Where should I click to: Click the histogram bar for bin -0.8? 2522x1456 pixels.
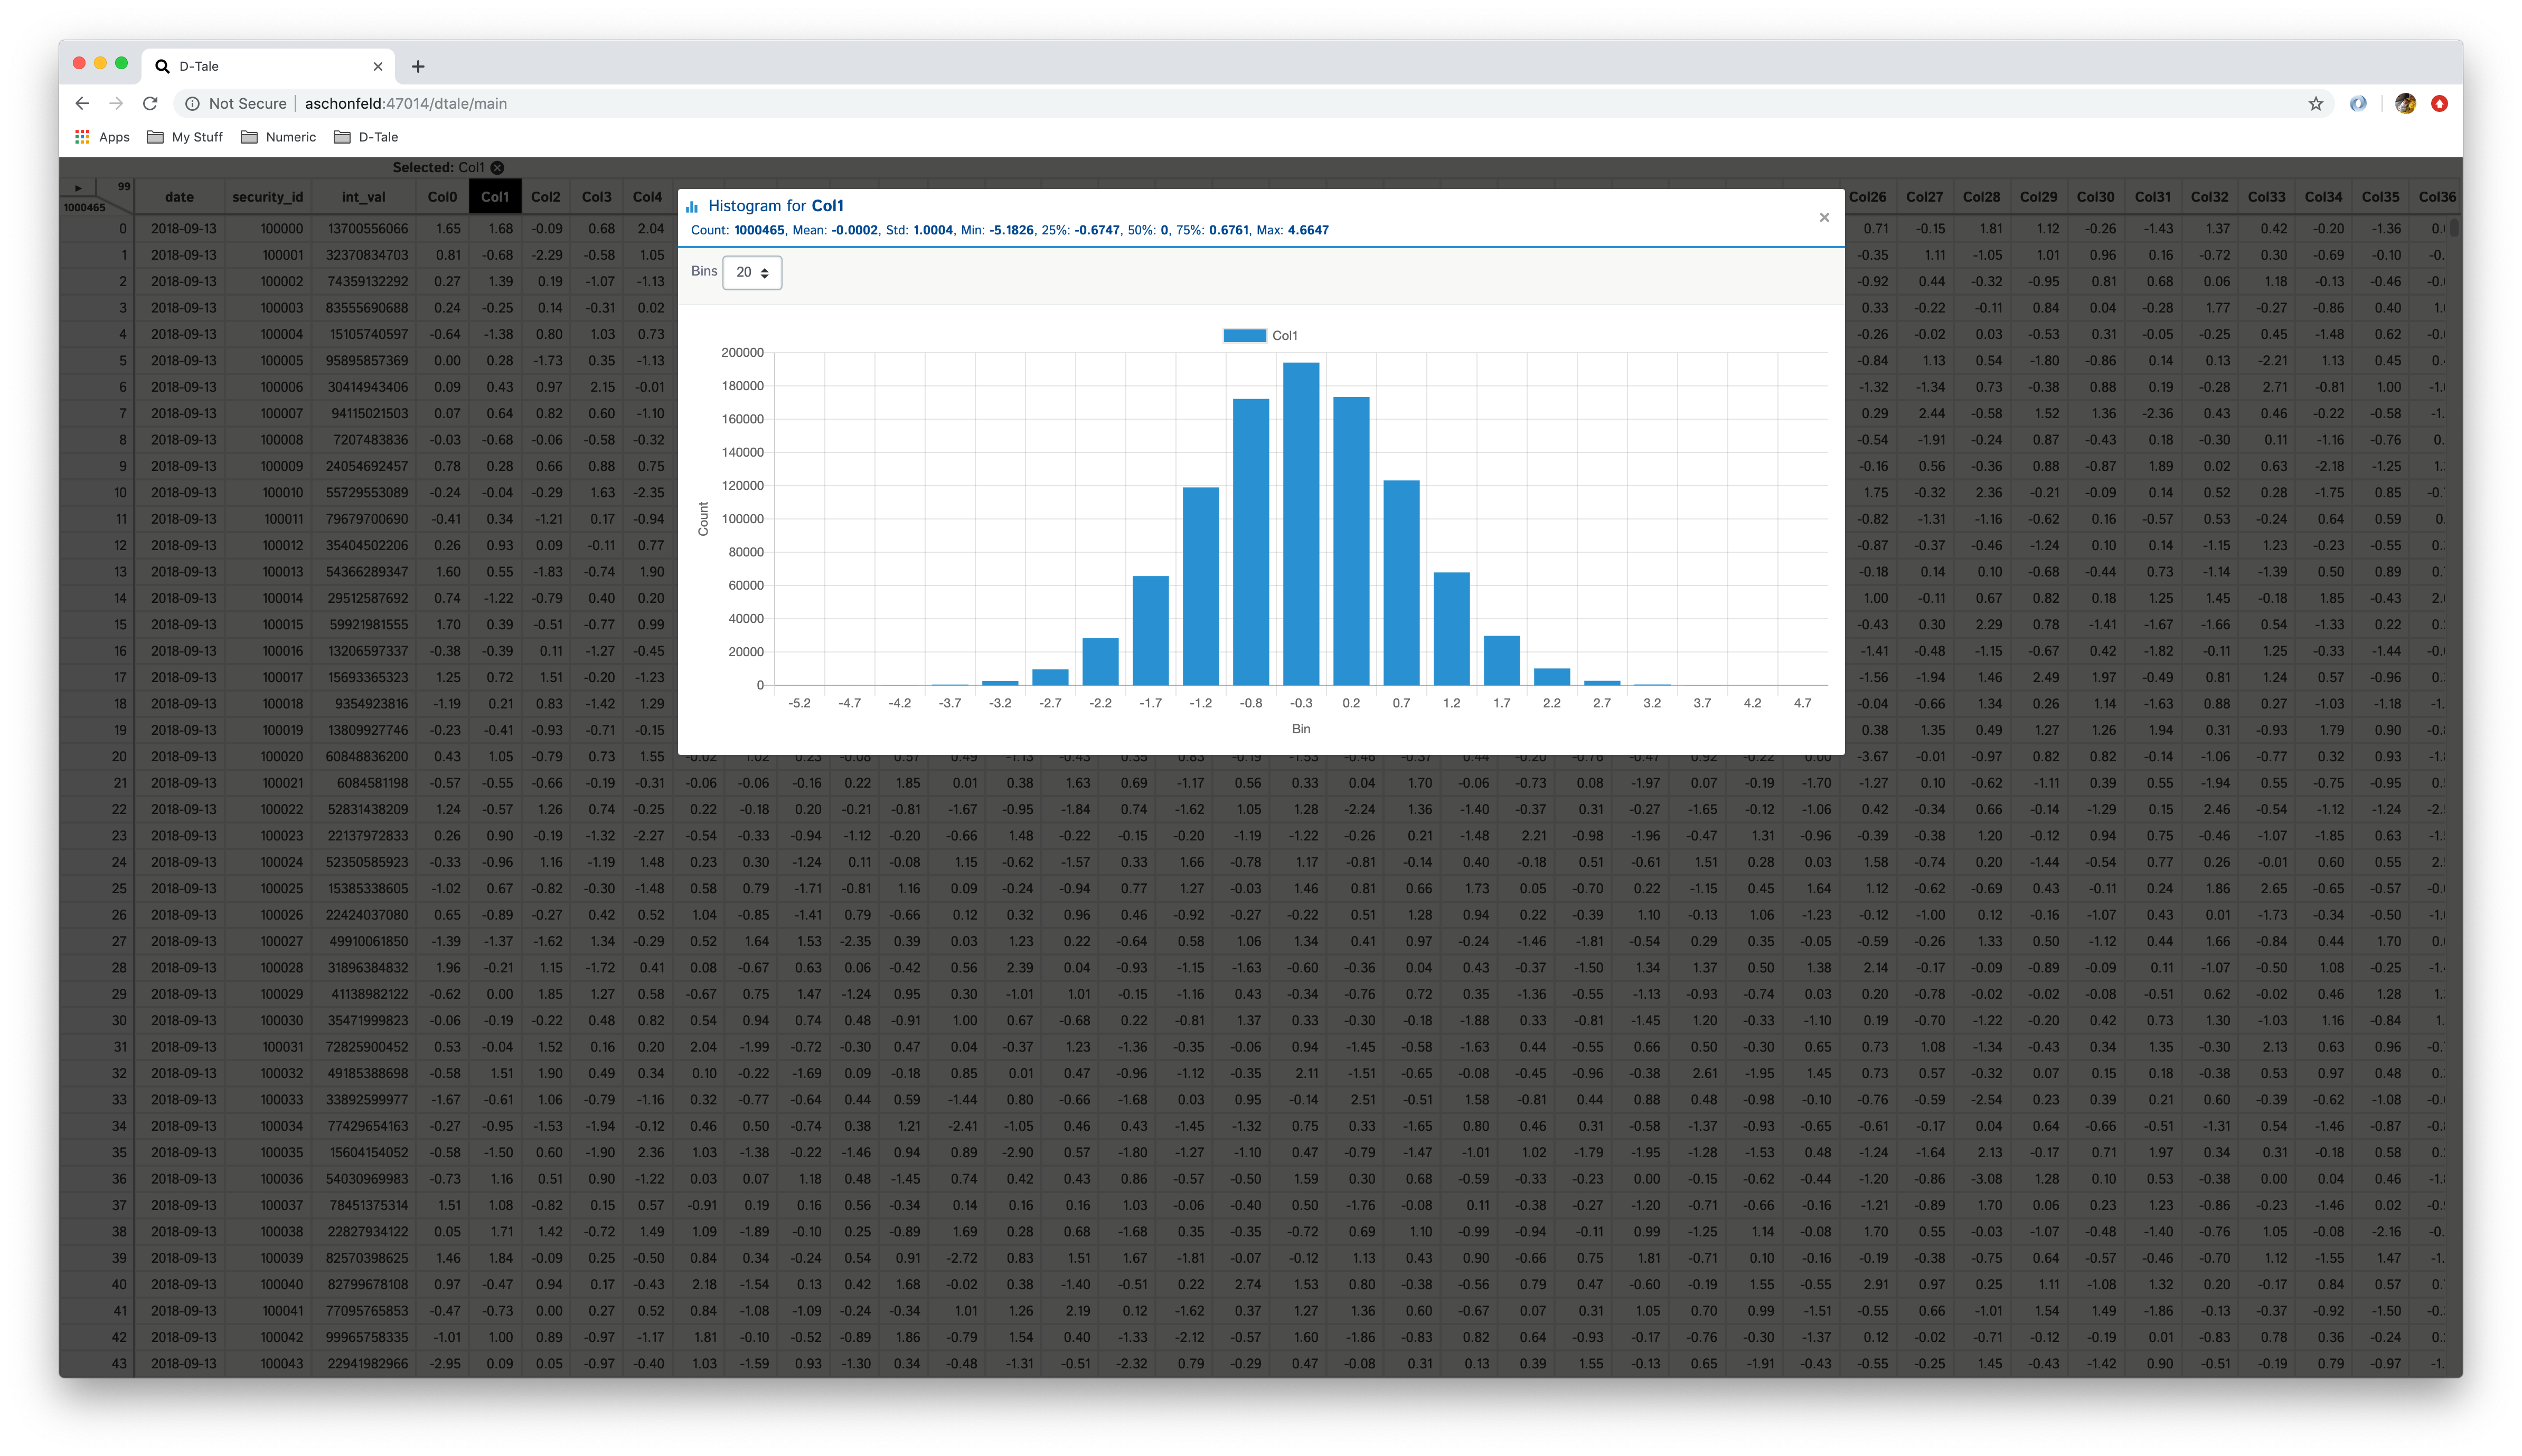pos(1251,542)
